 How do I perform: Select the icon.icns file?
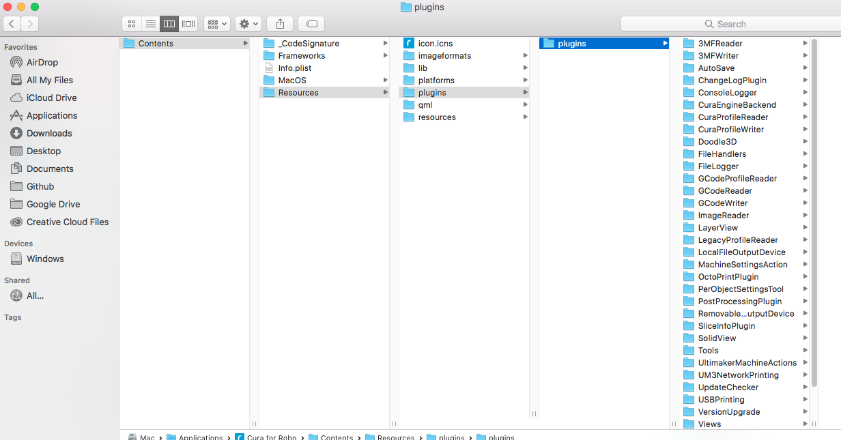464,43
